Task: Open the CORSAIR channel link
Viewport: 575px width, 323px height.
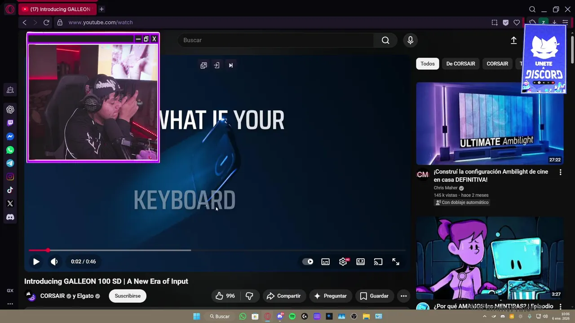Action: pos(53,296)
